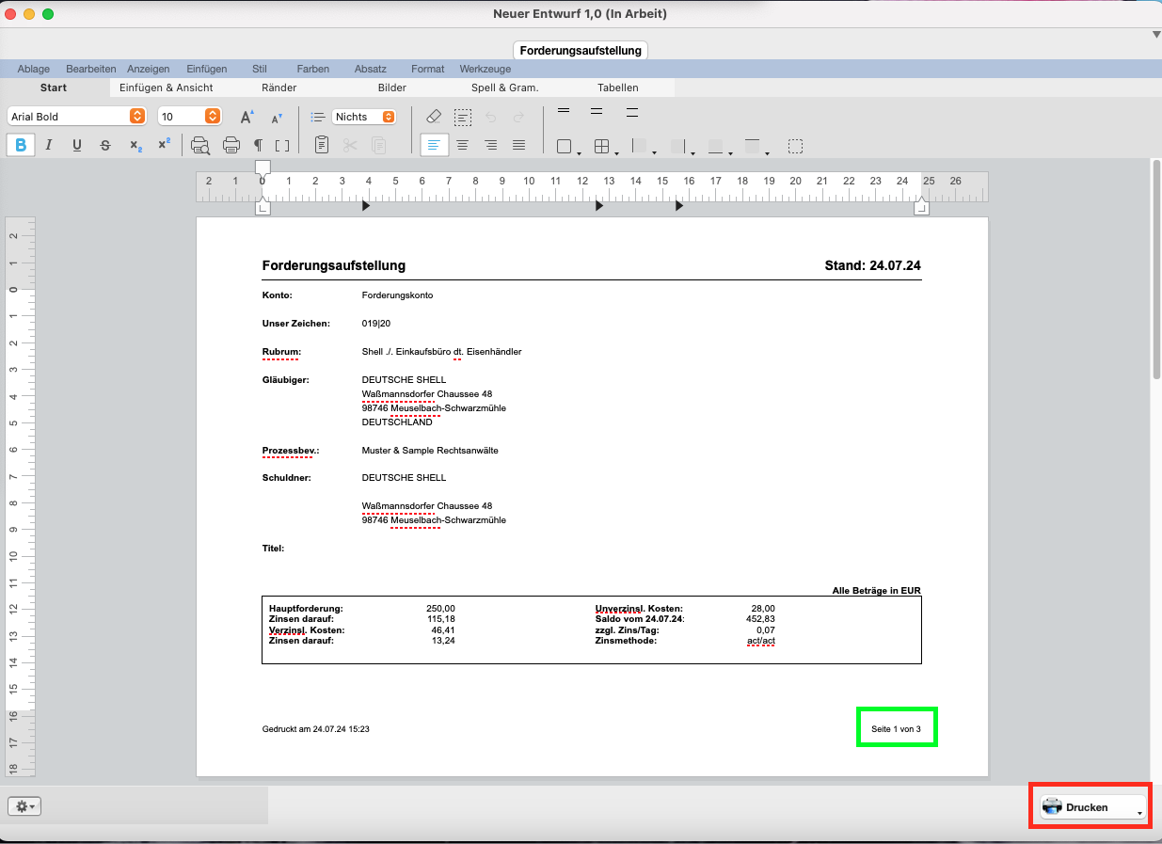Click the Drucken button
1162x844 pixels.
point(1093,806)
